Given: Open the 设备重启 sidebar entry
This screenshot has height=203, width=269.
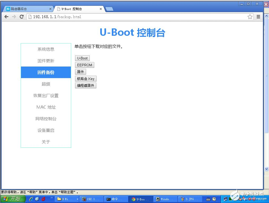Looking at the screenshot, I should 46,130.
